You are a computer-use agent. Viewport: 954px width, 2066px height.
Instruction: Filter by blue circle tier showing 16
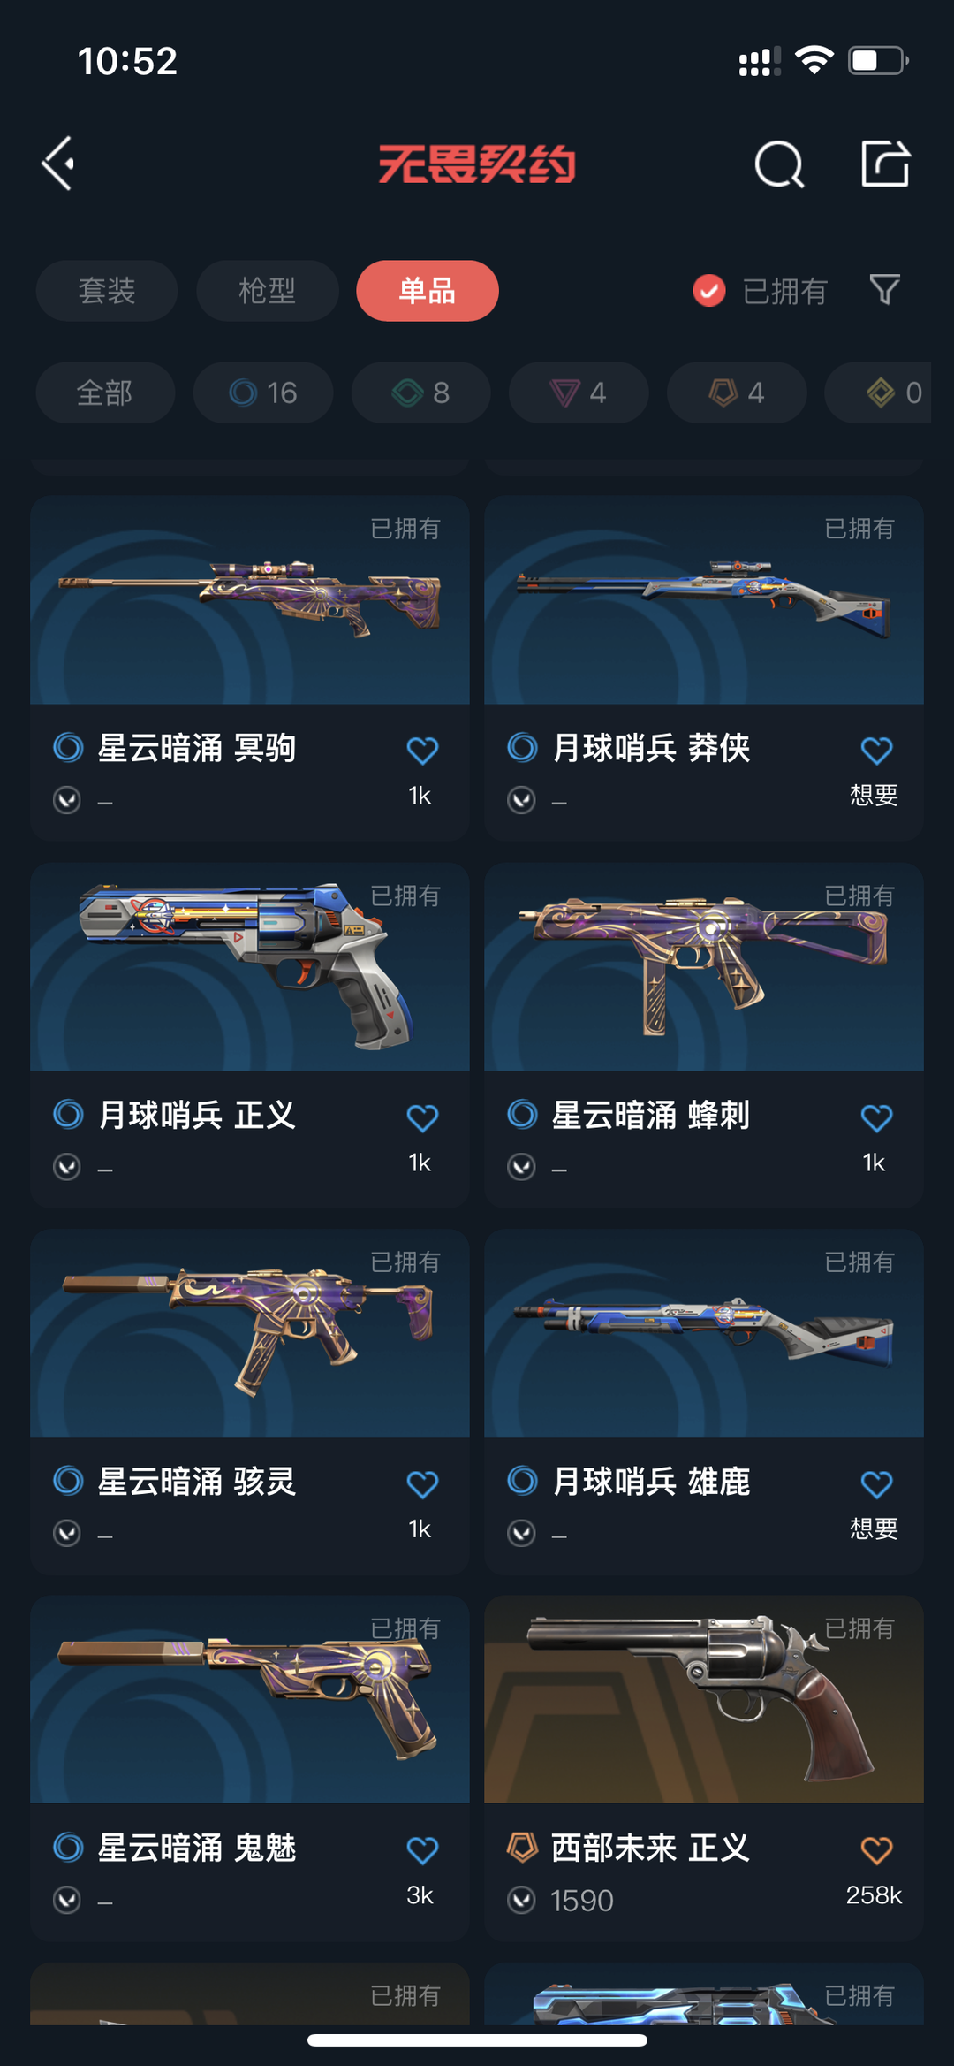click(263, 393)
